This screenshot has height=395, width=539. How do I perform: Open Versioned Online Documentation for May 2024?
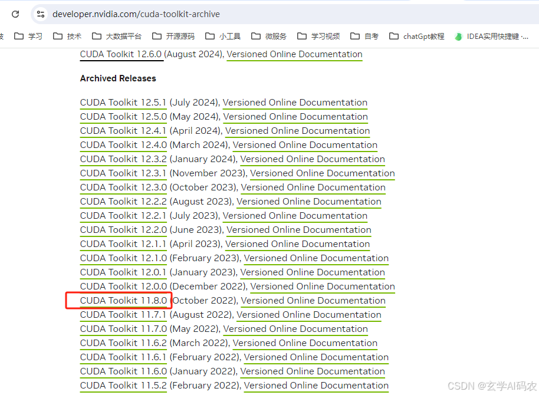pyautogui.click(x=295, y=117)
